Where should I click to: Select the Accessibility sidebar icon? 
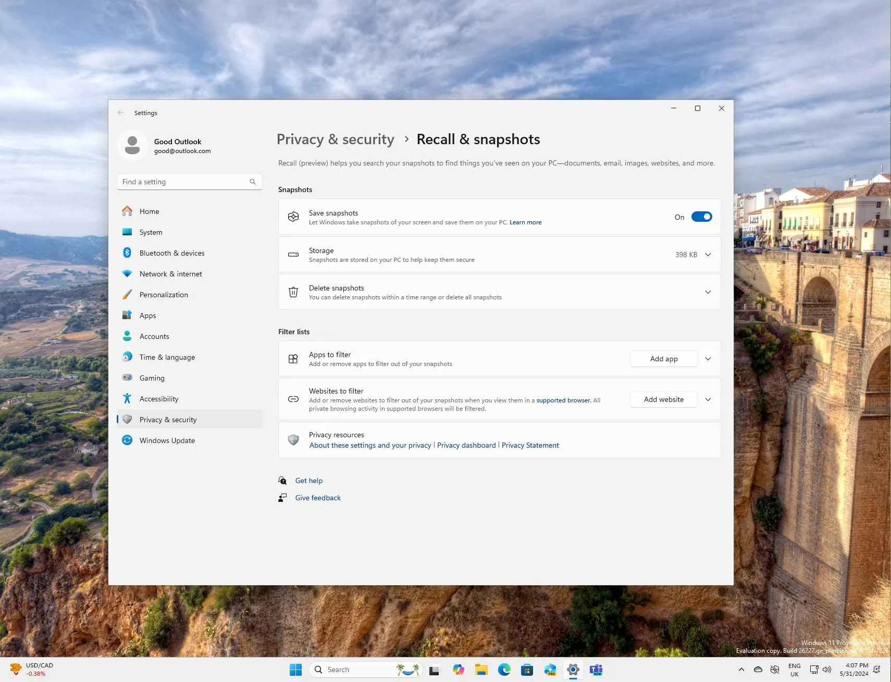pos(128,399)
